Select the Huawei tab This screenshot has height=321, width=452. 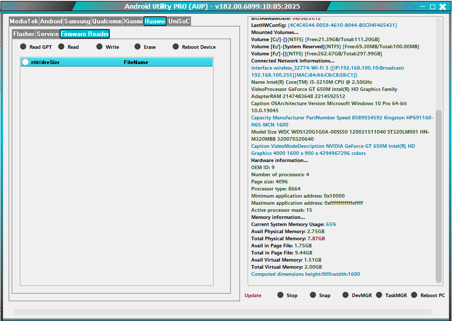pos(155,21)
